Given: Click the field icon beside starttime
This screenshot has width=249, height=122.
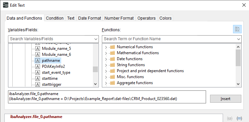Looking at the screenshot, I should click(38, 78).
